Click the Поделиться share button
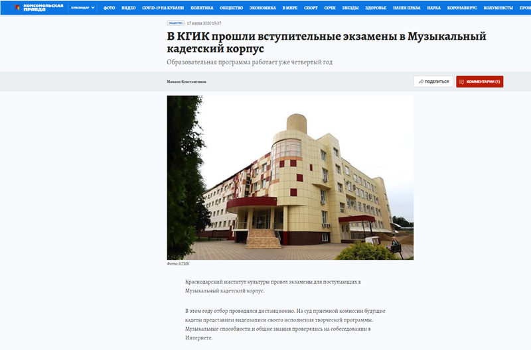The image size is (531, 350). 433,82
